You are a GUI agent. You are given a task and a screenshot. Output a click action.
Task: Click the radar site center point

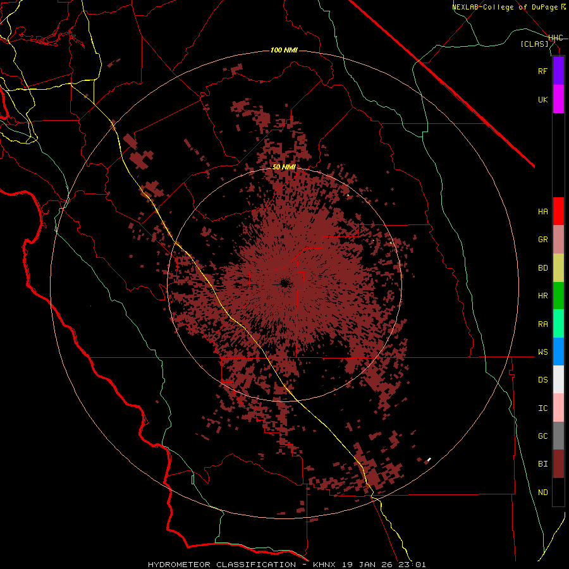284,283
